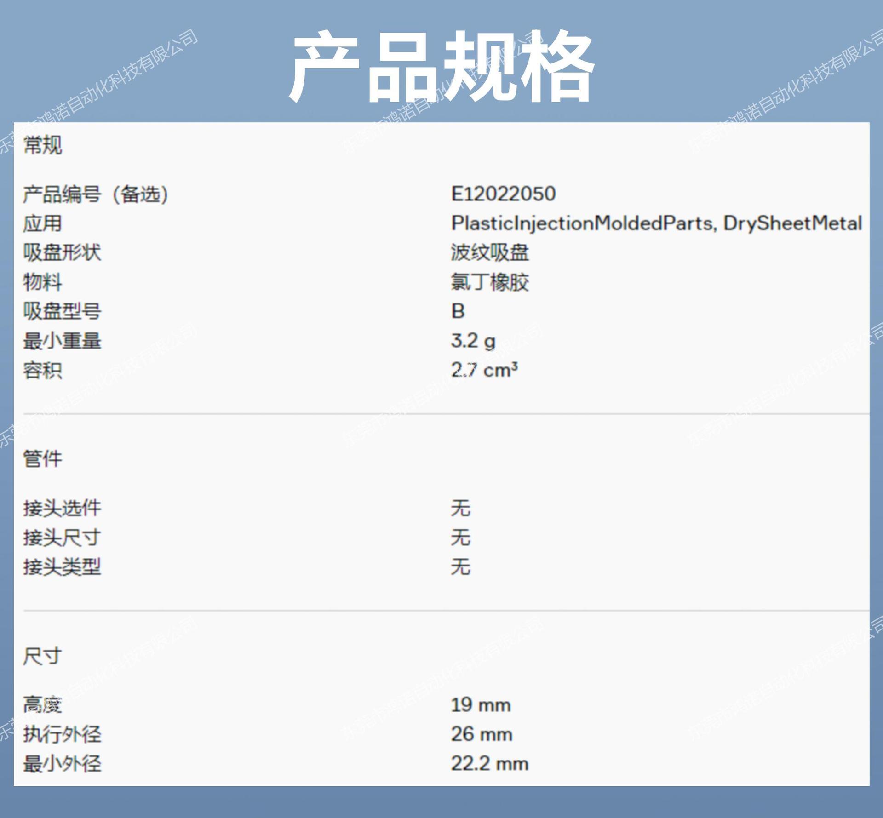Click the 22.2 mm minimum diameter value
This screenshot has width=883, height=818.
[489, 763]
